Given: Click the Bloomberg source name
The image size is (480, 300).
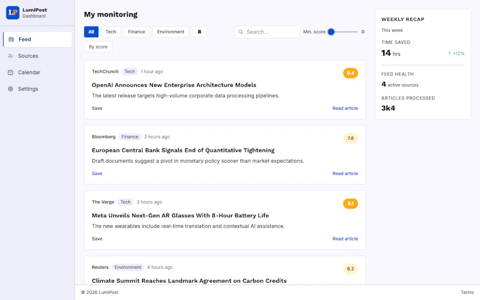Looking at the screenshot, I should [103, 137].
